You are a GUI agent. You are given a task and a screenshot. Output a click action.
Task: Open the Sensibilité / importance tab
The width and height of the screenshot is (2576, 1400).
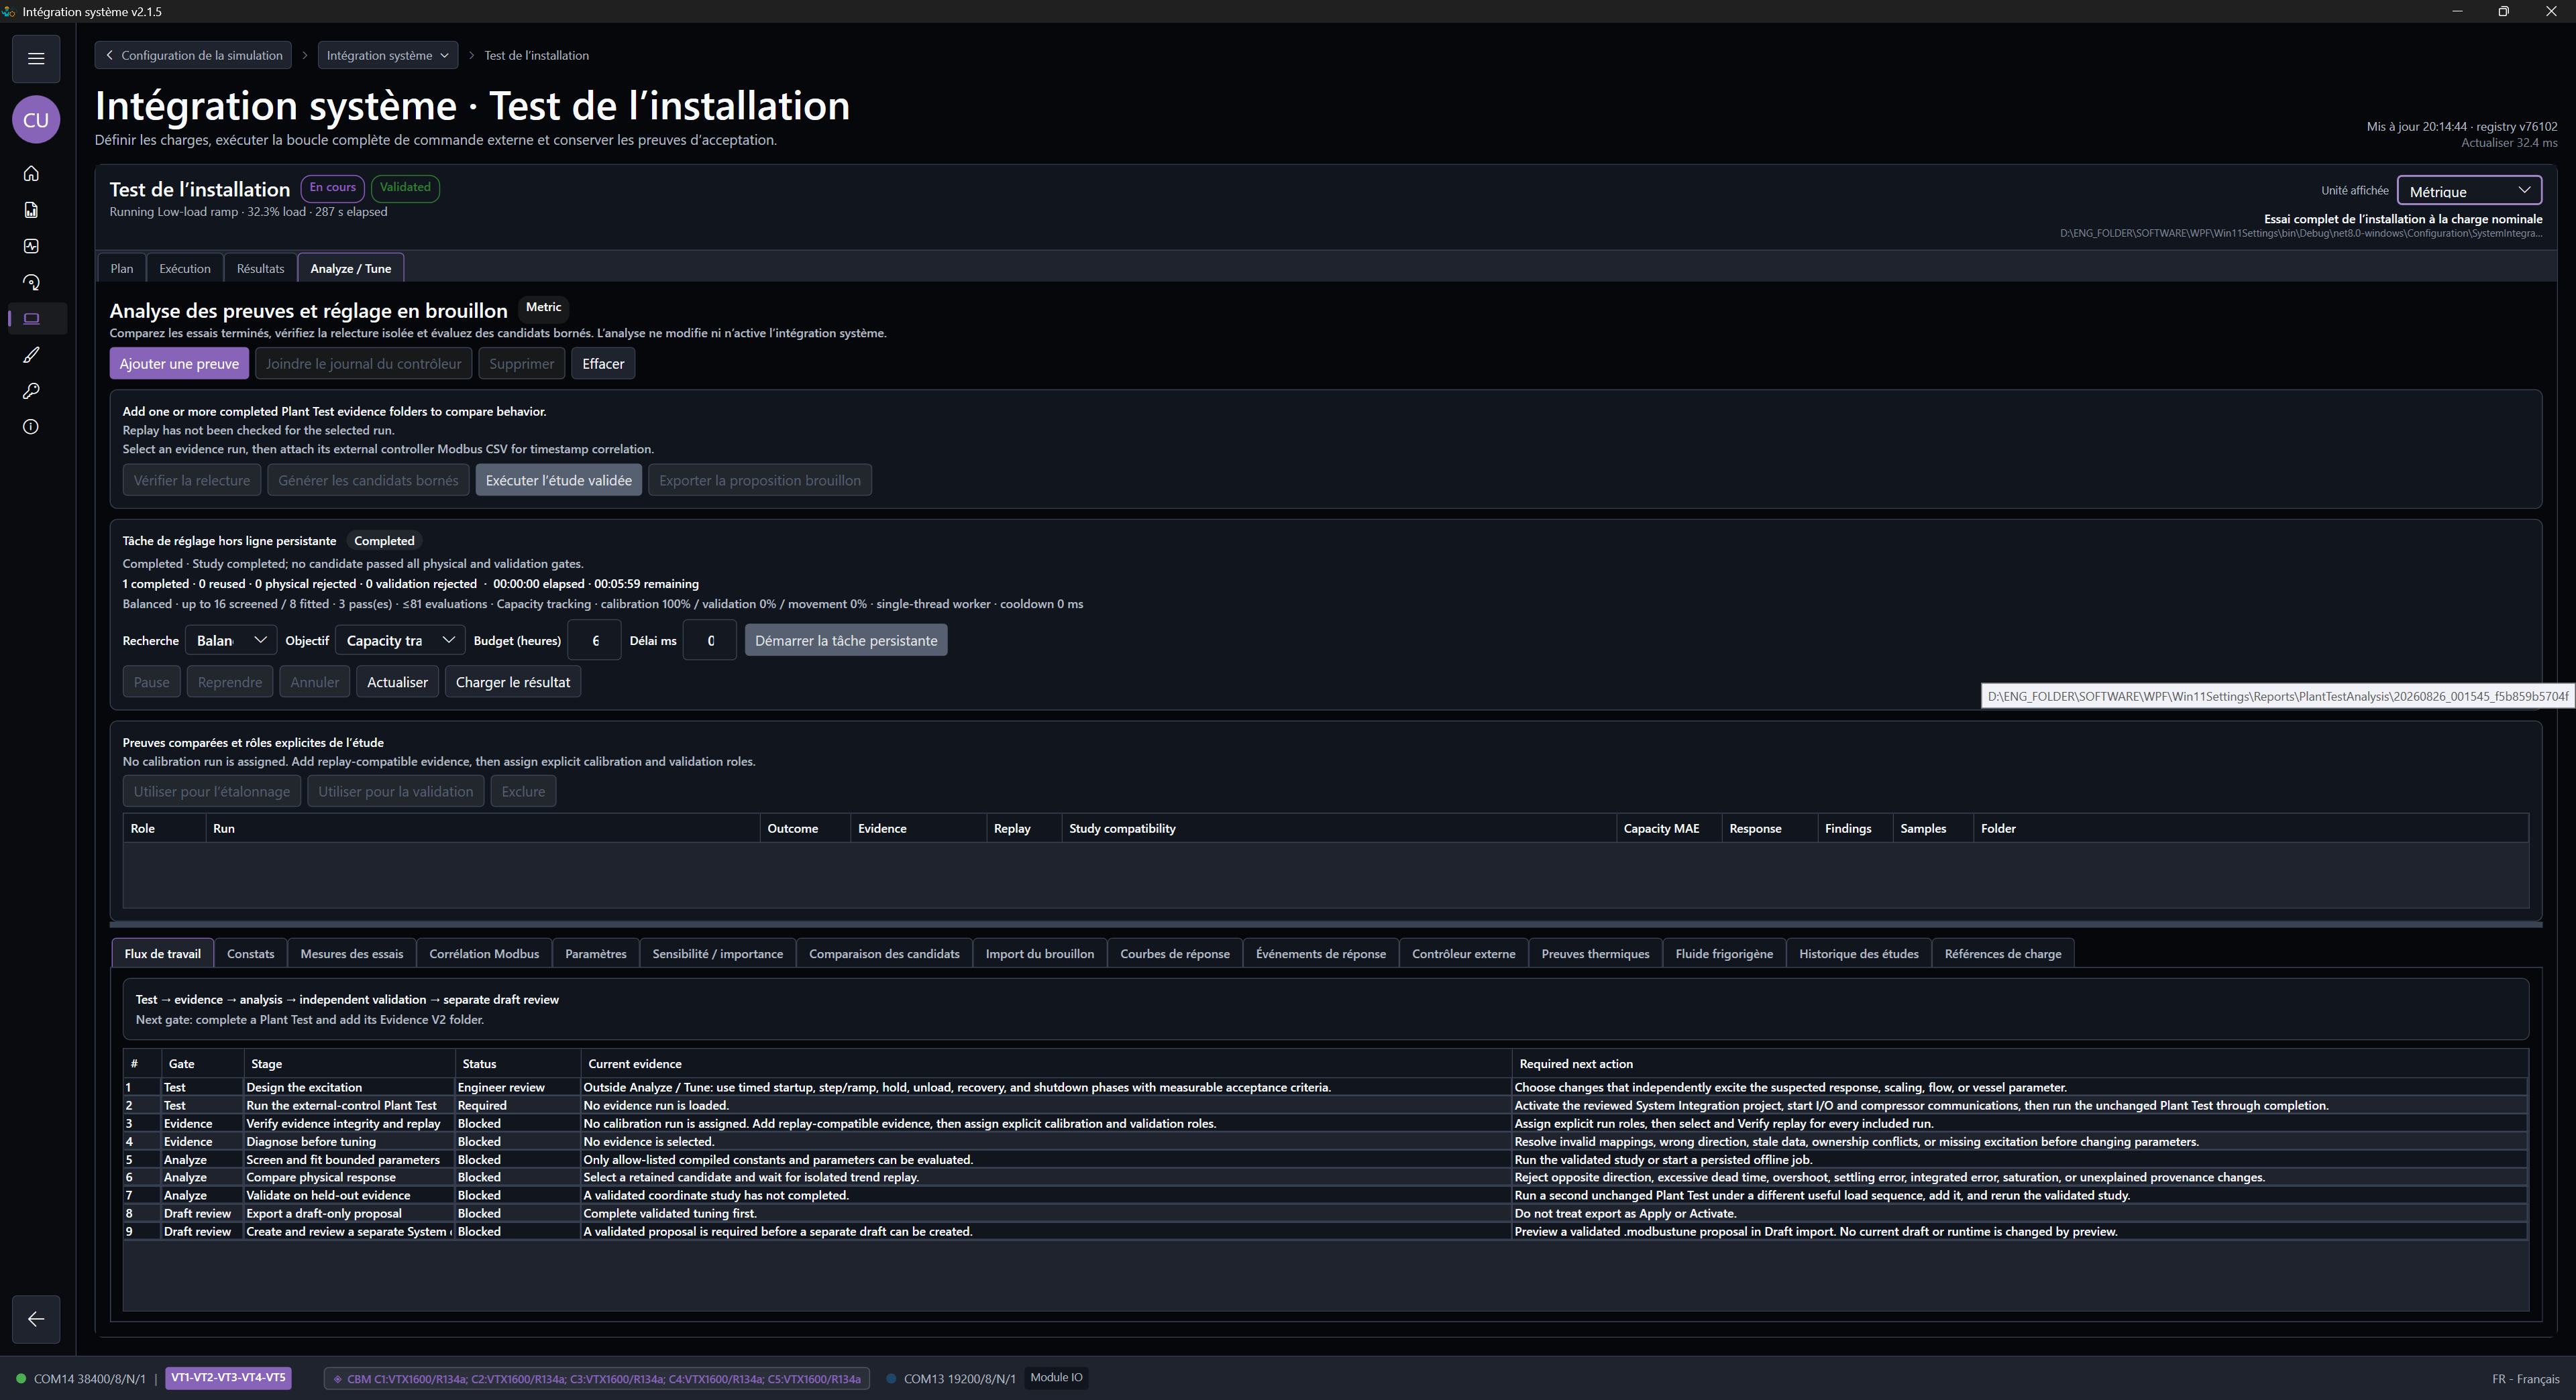(x=718, y=954)
